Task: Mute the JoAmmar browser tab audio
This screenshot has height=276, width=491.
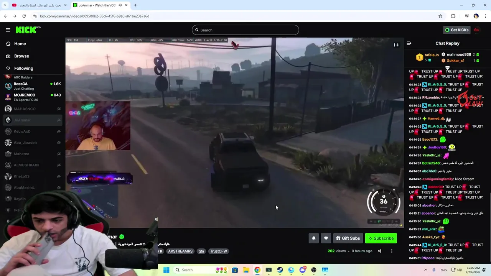Action: 120,5
